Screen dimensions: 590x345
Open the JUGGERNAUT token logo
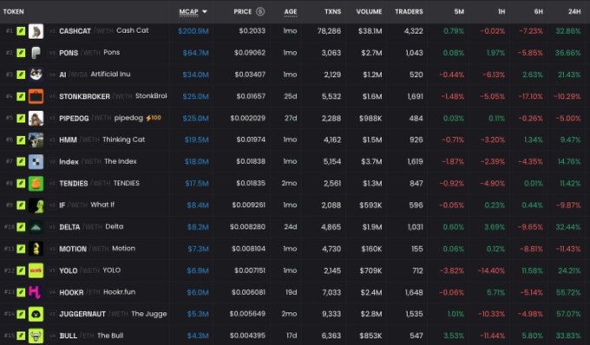point(36,314)
